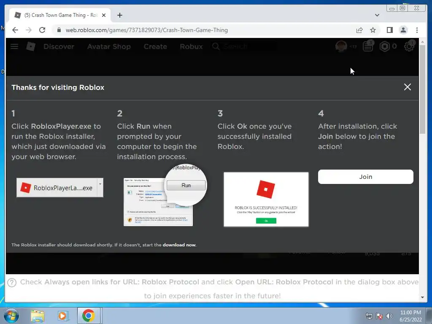Open the network tray icon
This screenshot has width=432, height=324.
369,316
